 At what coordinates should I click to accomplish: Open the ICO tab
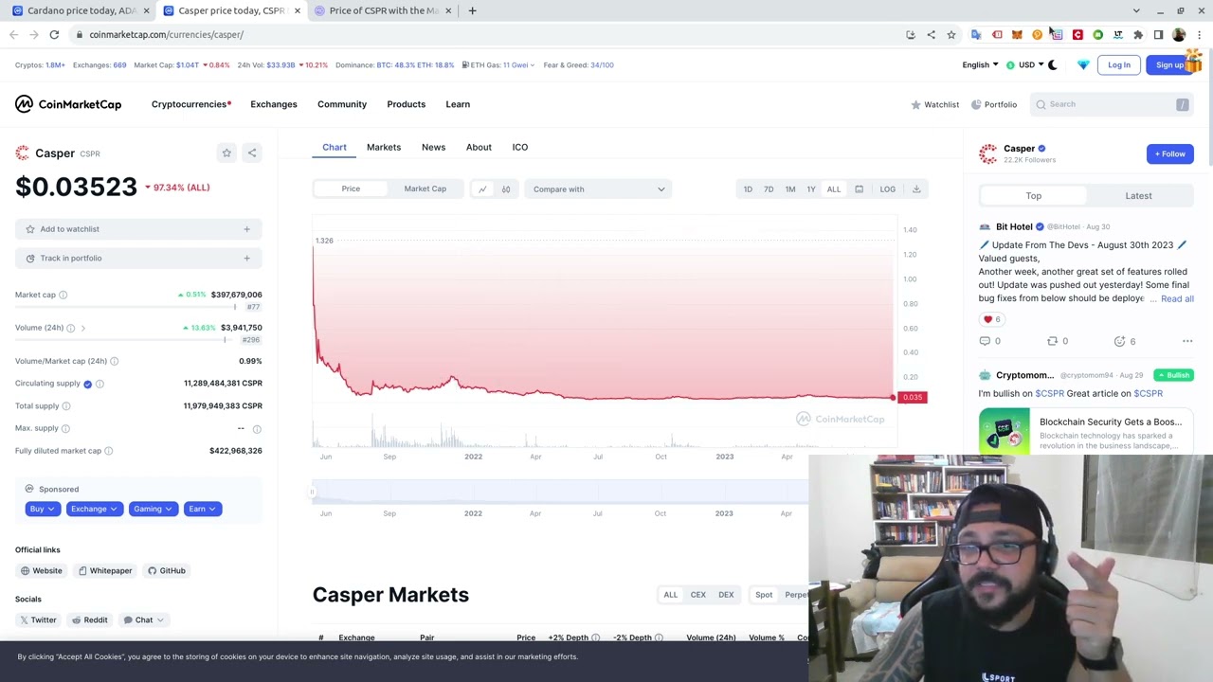coord(520,147)
